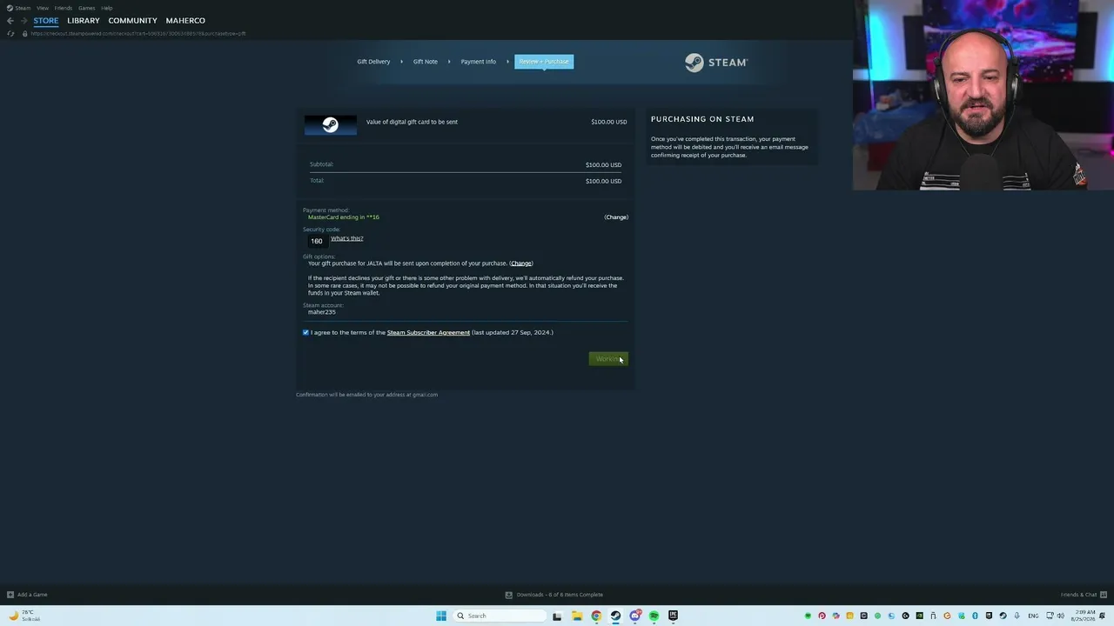Click the Subtotal amount $100.00 USD
Viewport: 1114px width, 626px height.
[603, 165]
